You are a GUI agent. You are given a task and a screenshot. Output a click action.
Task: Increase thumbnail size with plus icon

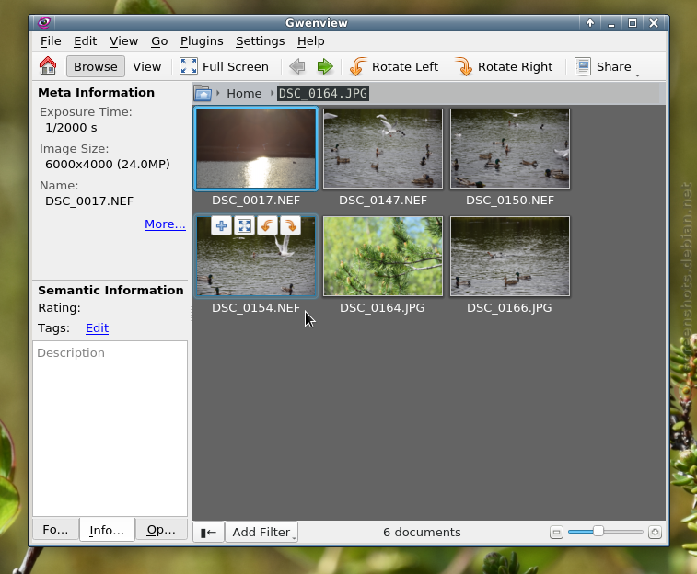655,532
